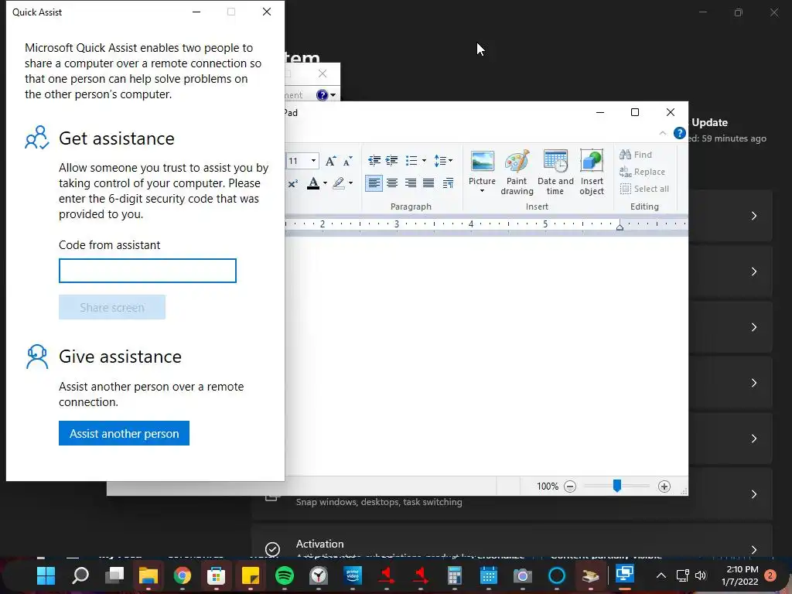Viewport: 792px width, 594px height.
Task: Click the line spacing icon
Action: coord(439,161)
